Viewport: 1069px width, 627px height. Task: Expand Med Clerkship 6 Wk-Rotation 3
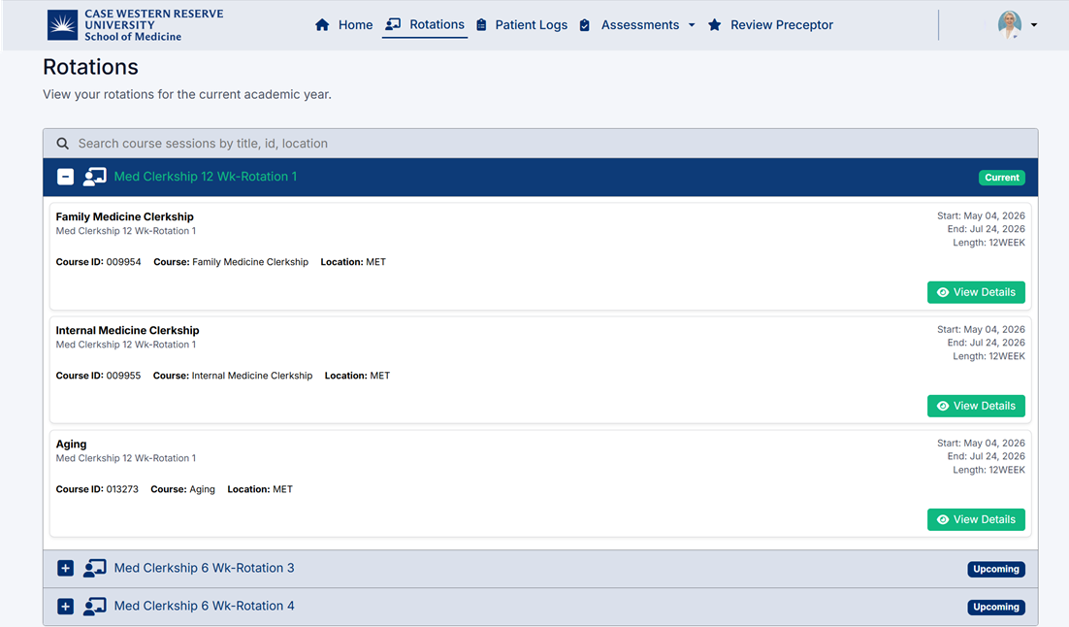[65, 568]
